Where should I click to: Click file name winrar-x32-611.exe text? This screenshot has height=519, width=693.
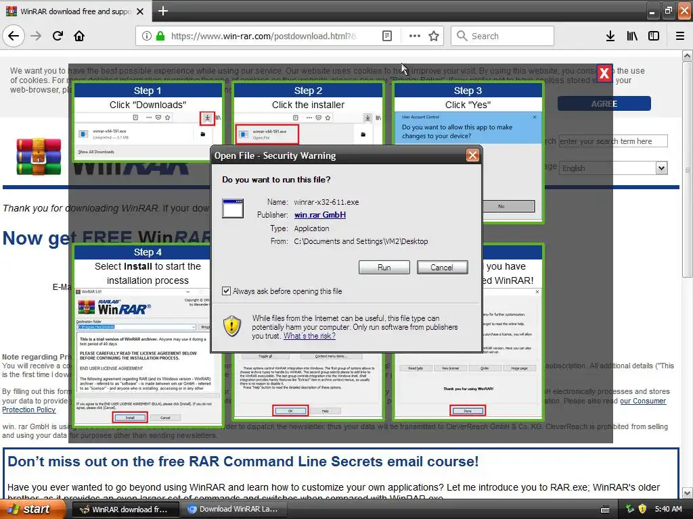(x=327, y=202)
